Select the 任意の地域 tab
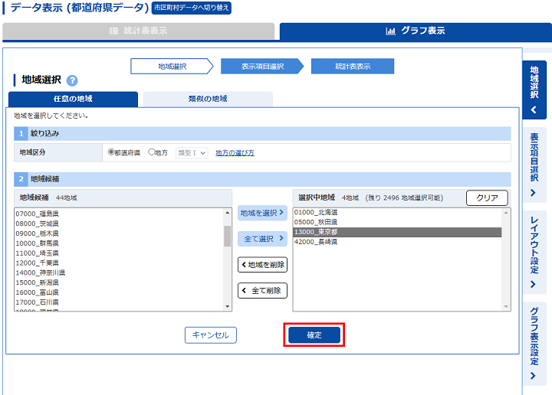 tap(73, 99)
